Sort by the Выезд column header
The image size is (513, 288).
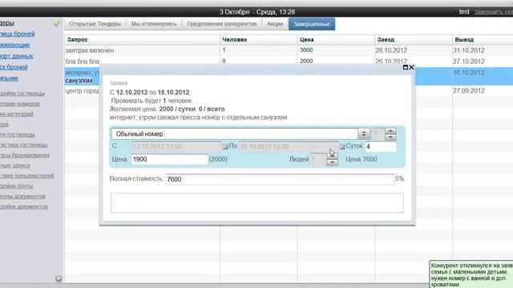pyautogui.click(x=483, y=39)
